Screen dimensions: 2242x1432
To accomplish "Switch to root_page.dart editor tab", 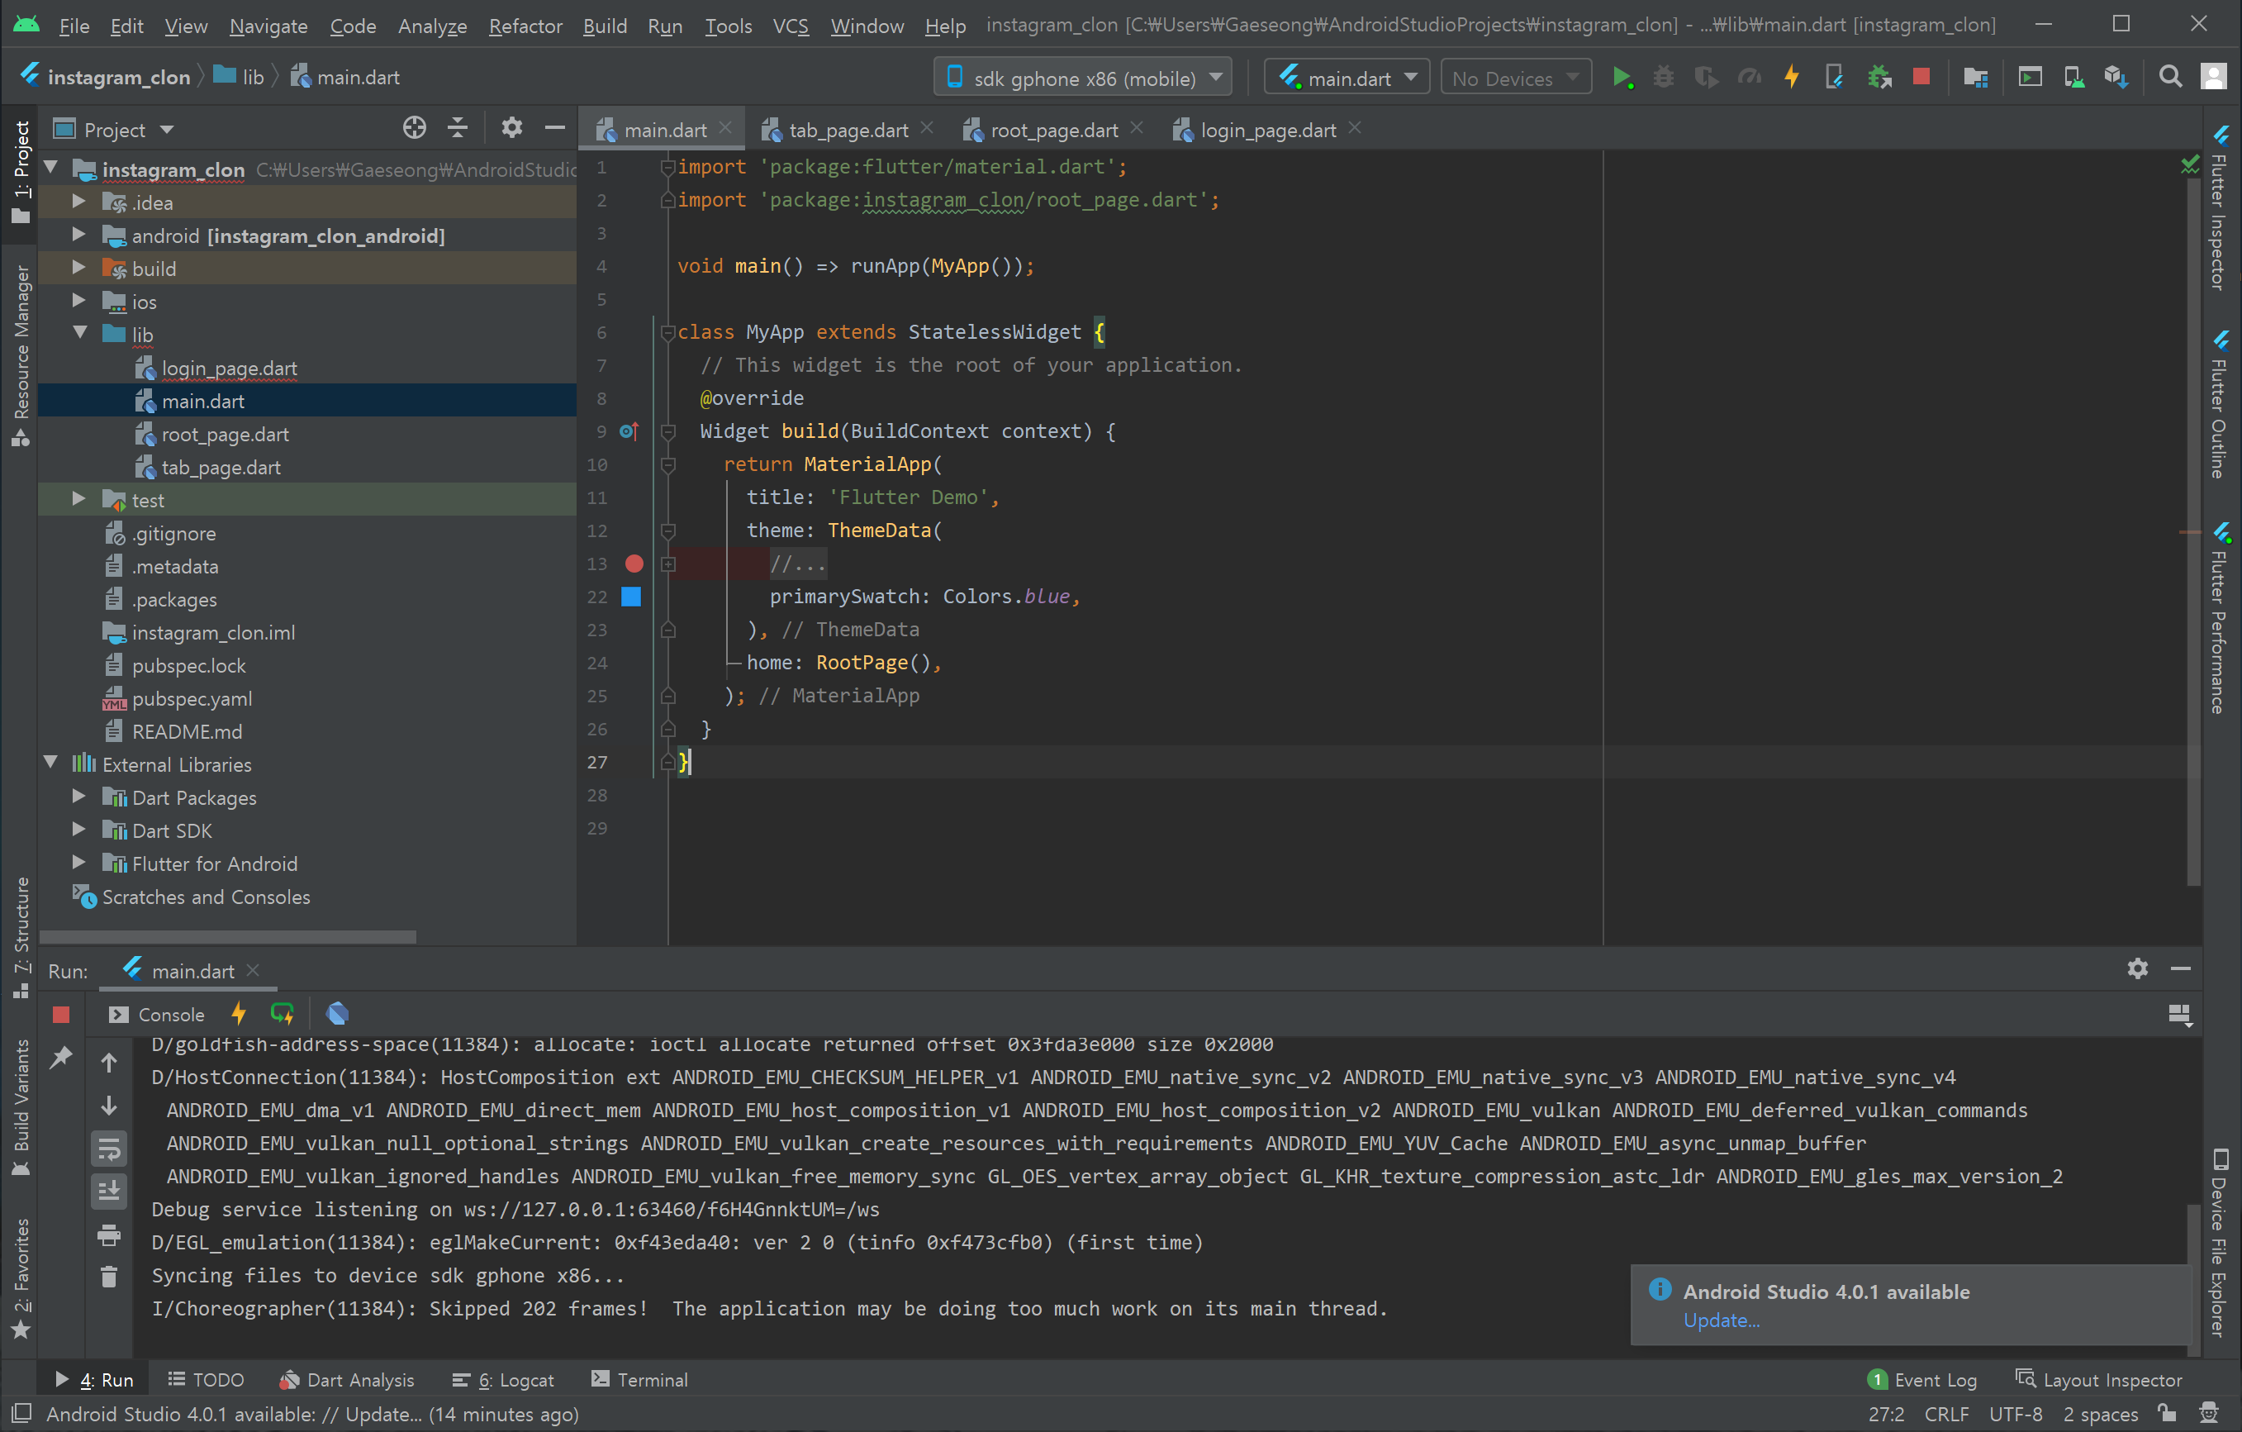I will click(1053, 131).
